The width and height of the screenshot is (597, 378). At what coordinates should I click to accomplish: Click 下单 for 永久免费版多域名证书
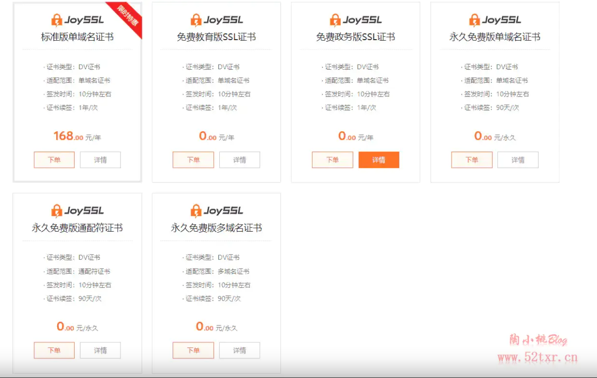coord(194,350)
